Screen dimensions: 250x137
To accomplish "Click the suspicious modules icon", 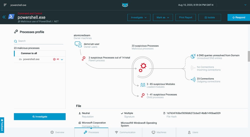I will pos(142,85).
